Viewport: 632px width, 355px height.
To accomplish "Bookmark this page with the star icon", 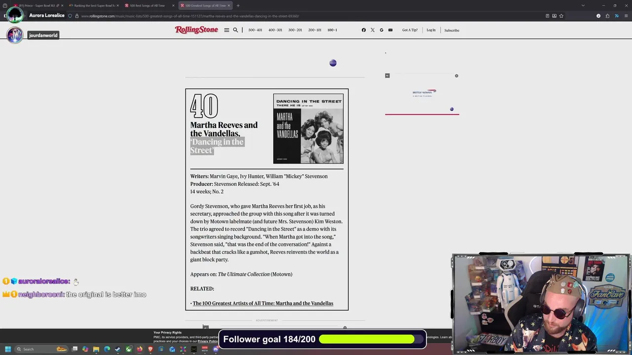I will (561, 16).
